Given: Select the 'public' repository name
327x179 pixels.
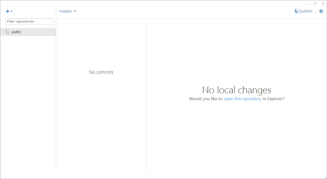Looking at the screenshot, I should pyautogui.click(x=16, y=32).
